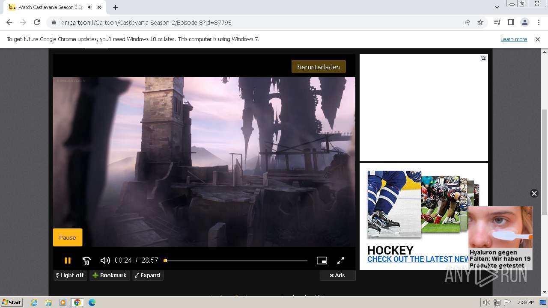Close the floating Hyaluron ad
The image size is (548, 308).
click(534, 193)
